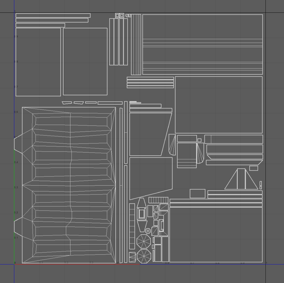Select the vertical ladder-like strip of stacked squares

coord(132,226)
